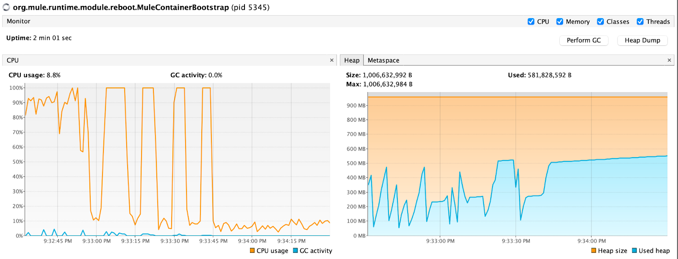Select the Heap tab
The image size is (678, 259).
[352, 60]
